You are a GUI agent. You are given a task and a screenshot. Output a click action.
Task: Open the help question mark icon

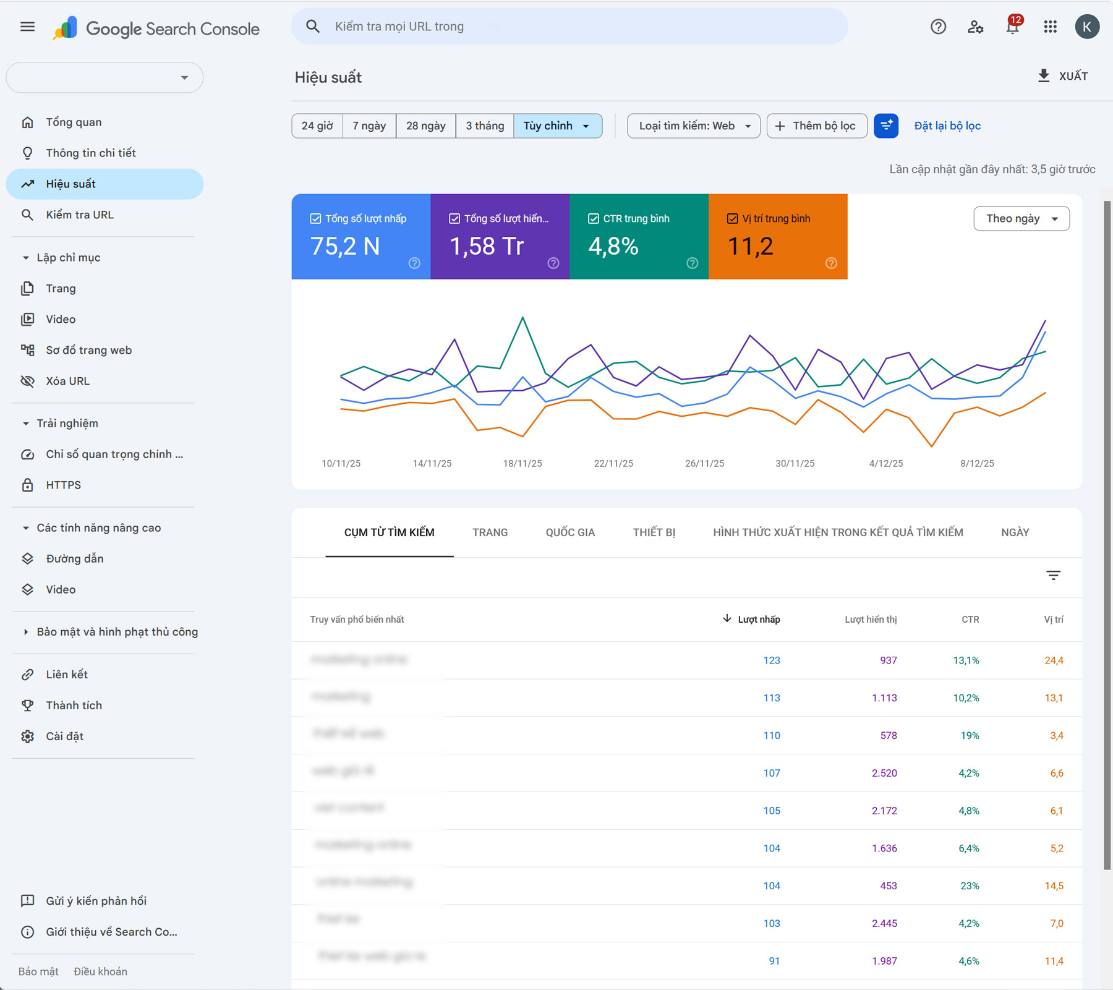pos(938,27)
